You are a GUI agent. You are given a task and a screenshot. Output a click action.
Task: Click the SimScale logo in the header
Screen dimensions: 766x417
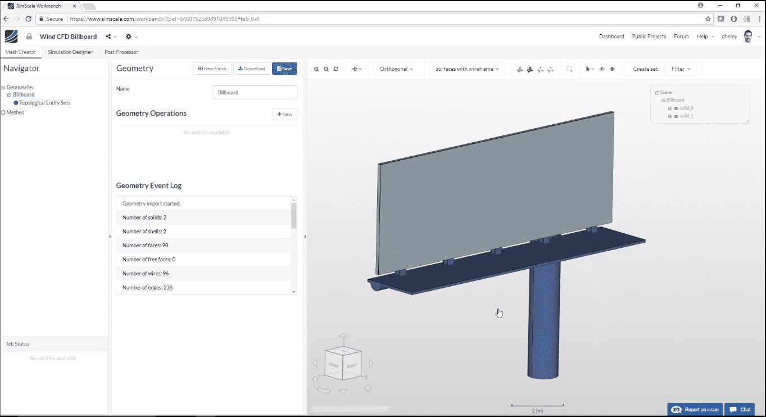(x=10, y=36)
